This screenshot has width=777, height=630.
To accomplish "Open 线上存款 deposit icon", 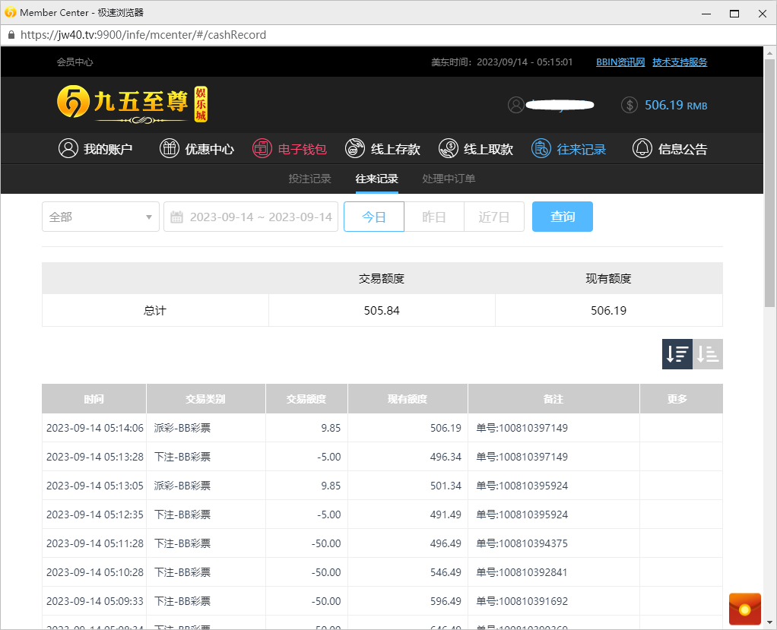I will 355,149.
